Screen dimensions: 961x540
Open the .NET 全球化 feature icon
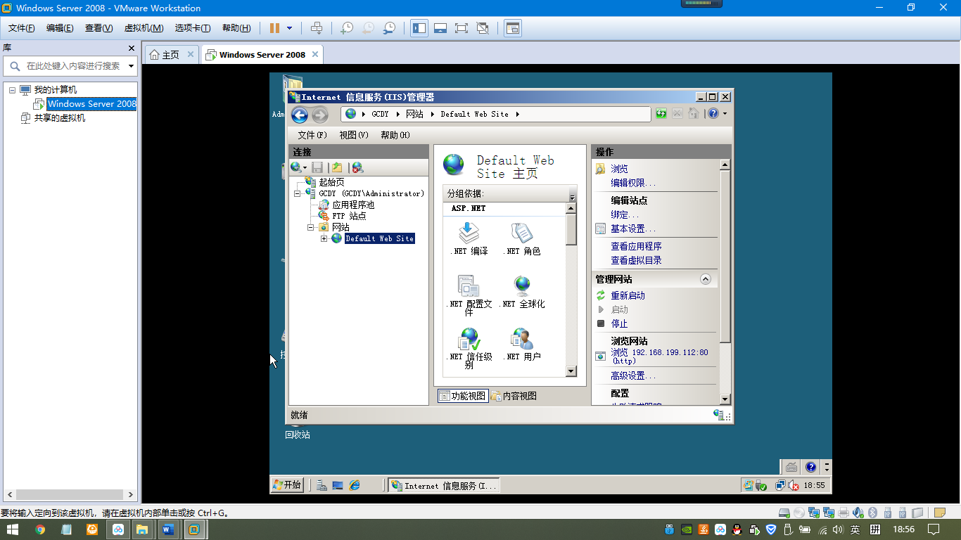[522, 292]
